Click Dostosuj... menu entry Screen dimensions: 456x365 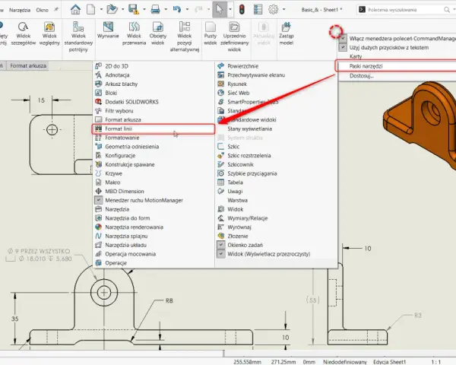click(x=397, y=76)
